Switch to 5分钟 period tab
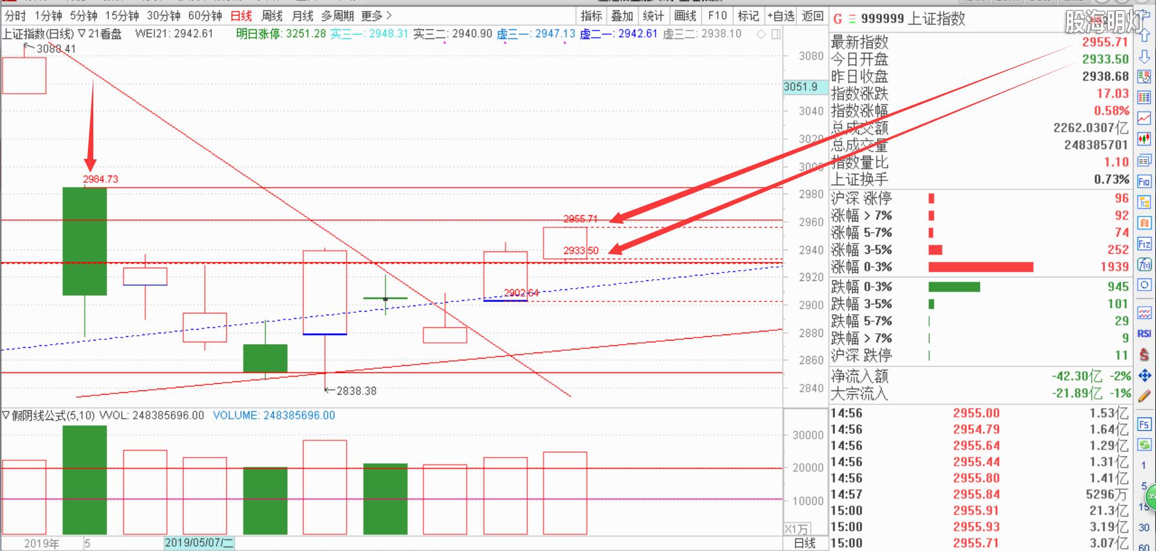1156x551 pixels. point(84,16)
